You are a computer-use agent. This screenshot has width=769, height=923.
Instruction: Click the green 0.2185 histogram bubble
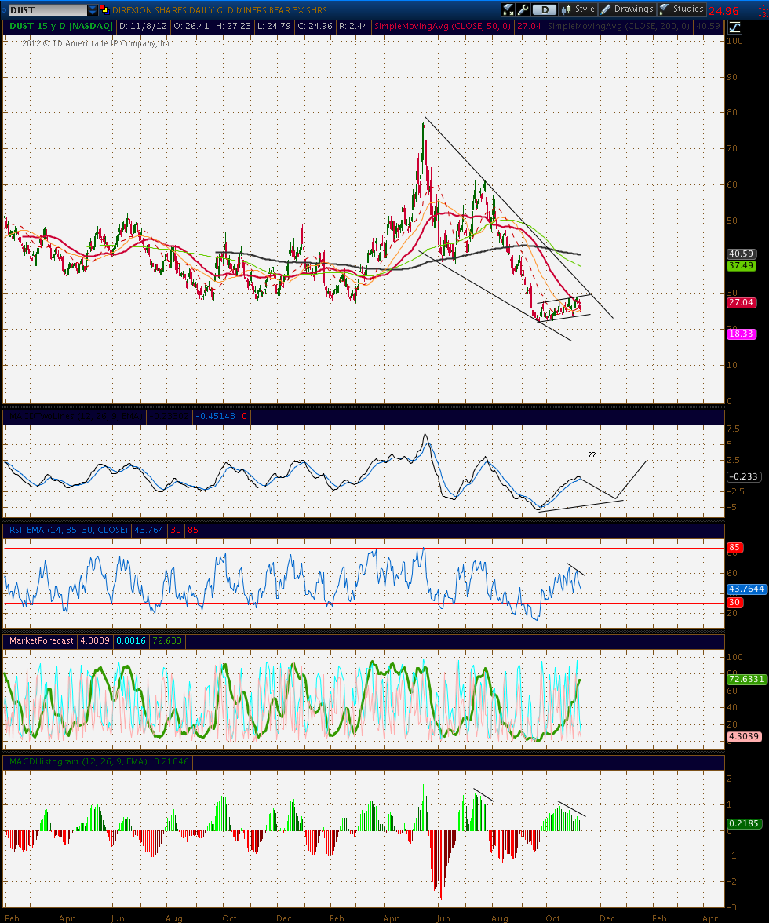coord(744,823)
